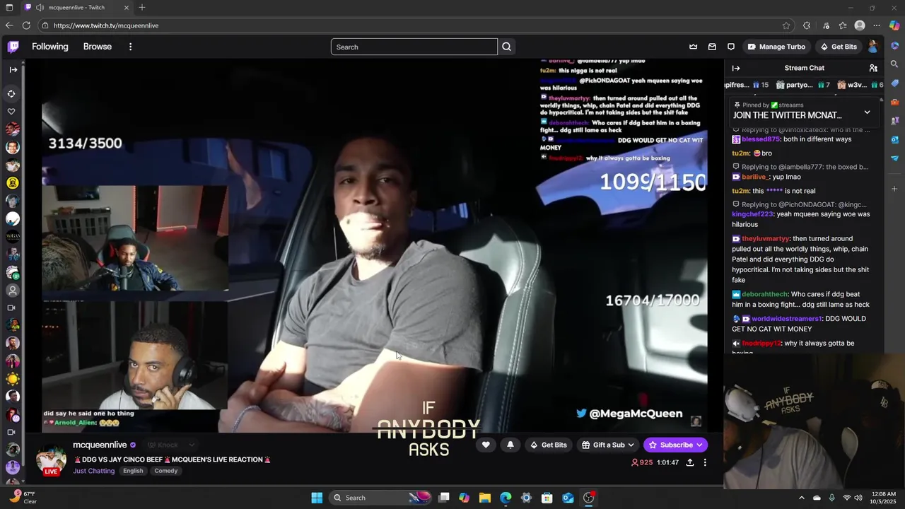Image resolution: width=905 pixels, height=509 pixels.
Task: Open Gift a Sub dropdown
Action: click(x=607, y=445)
